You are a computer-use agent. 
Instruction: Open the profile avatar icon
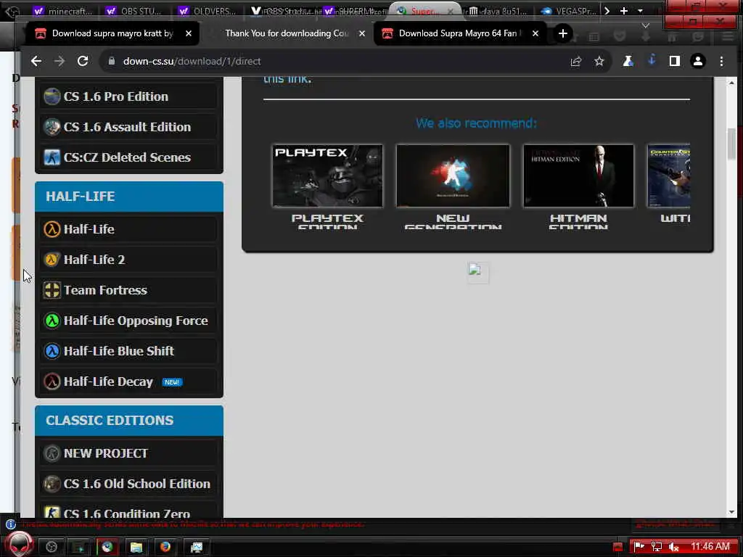pos(697,61)
